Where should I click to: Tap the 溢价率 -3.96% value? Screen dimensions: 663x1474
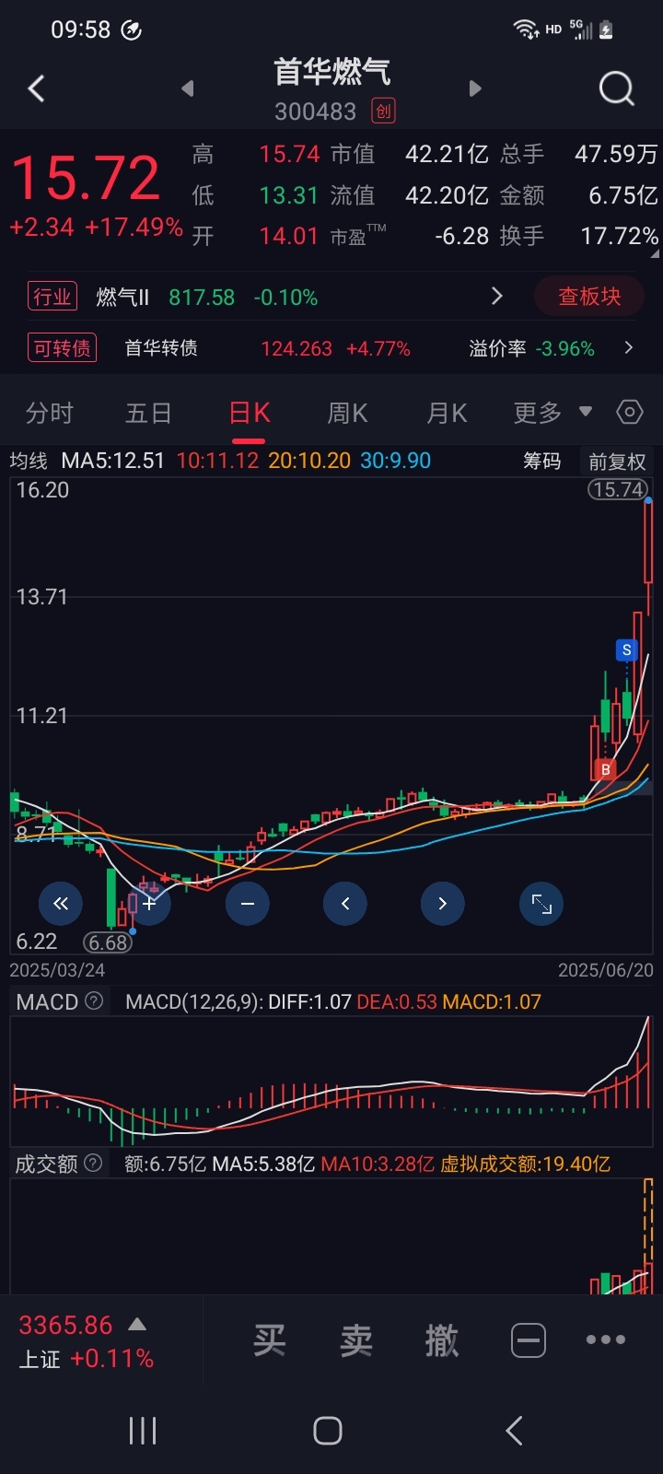[566, 348]
